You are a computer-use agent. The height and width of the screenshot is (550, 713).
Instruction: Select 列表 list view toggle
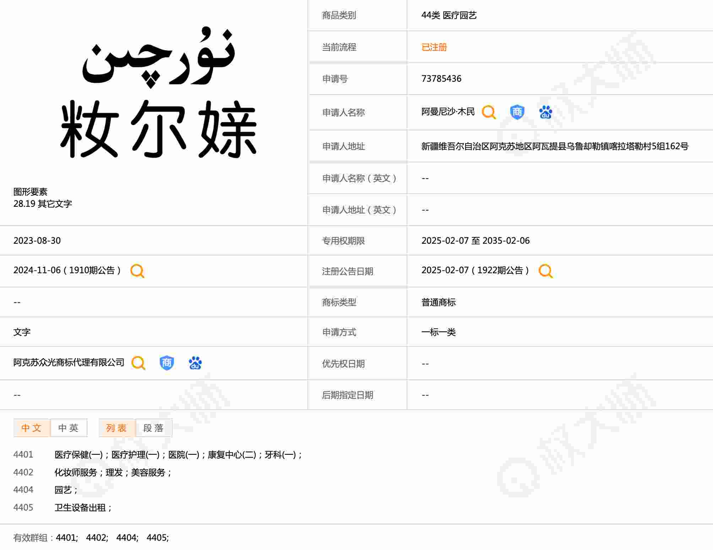click(x=116, y=428)
